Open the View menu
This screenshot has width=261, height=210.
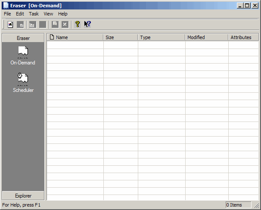pyautogui.click(x=48, y=14)
